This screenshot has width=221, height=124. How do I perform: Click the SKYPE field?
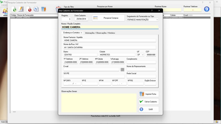click(x=94, y=77)
